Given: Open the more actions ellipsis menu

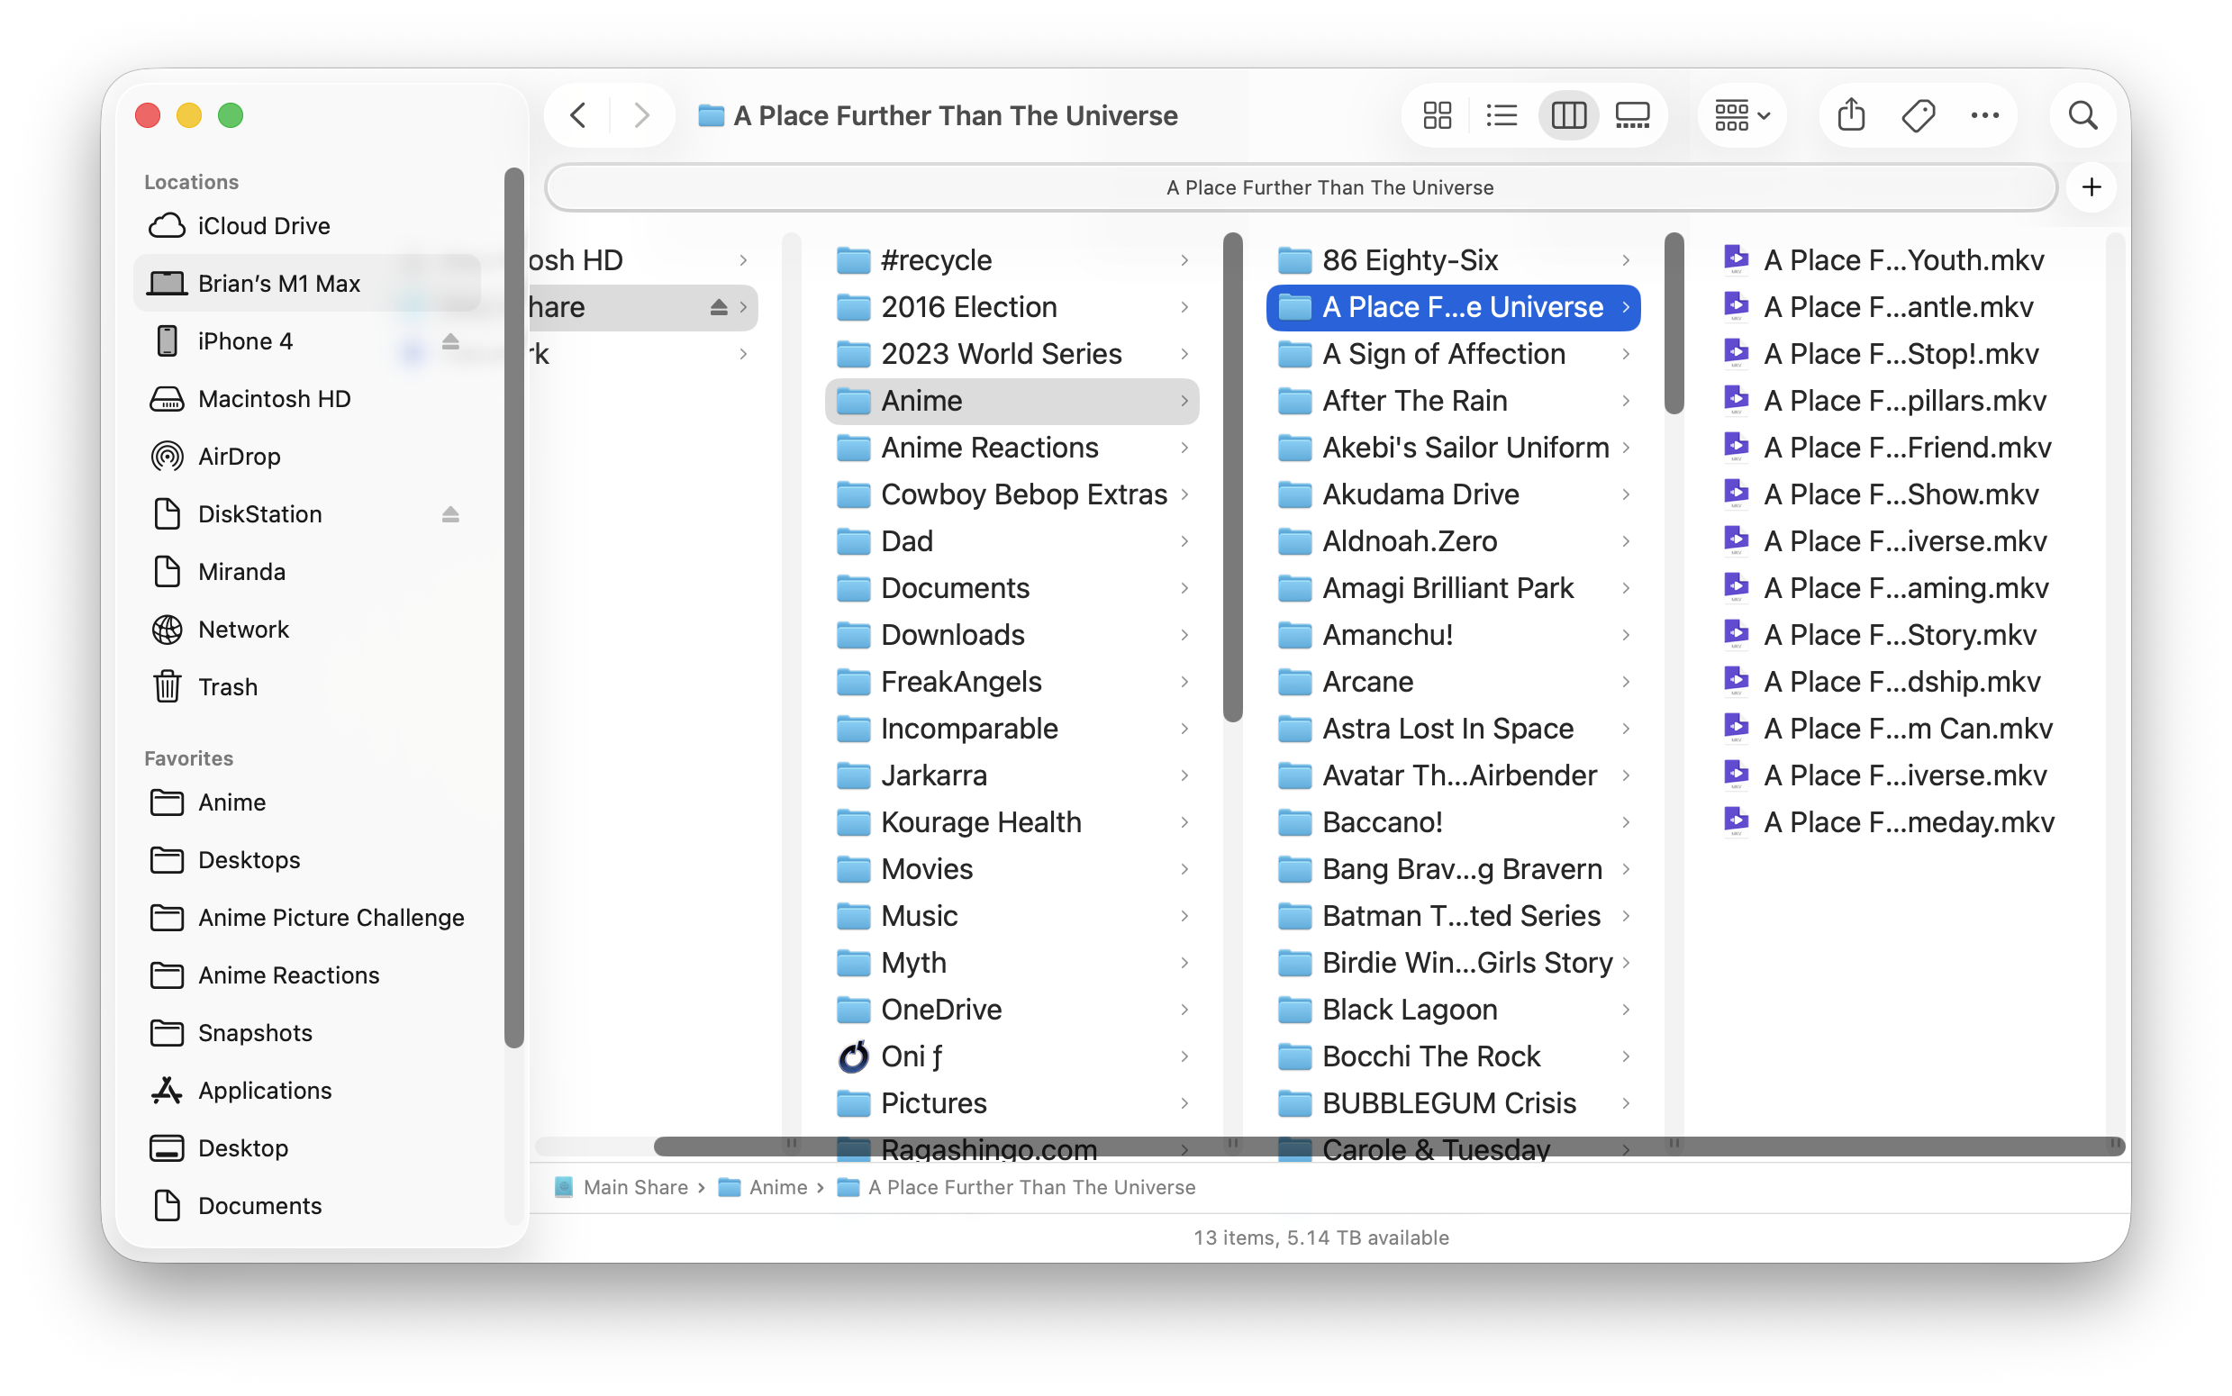Looking at the screenshot, I should (1984, 115).
